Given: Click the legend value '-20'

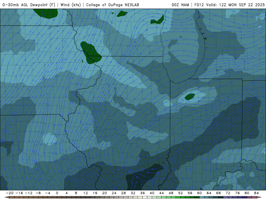Looking at the screenshot, I should [10, 193].
